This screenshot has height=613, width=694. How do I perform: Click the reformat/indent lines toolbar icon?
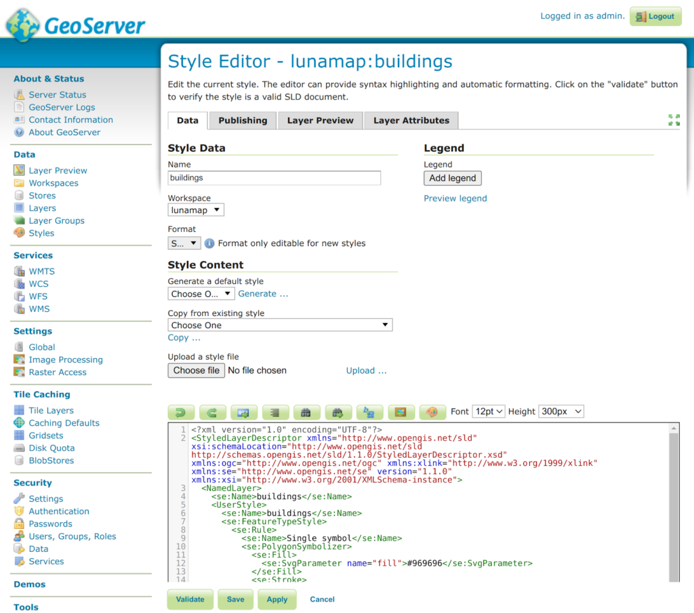click(x=275, y=412)
